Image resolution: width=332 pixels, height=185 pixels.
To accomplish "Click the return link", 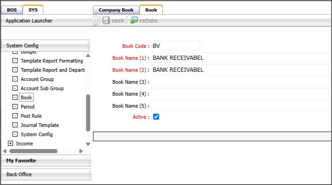I will (x=148, y=20).
